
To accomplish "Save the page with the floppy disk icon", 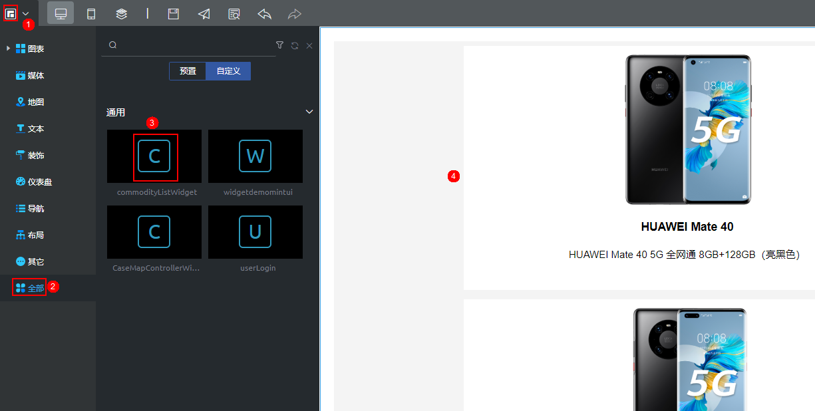I will (174, 14).
